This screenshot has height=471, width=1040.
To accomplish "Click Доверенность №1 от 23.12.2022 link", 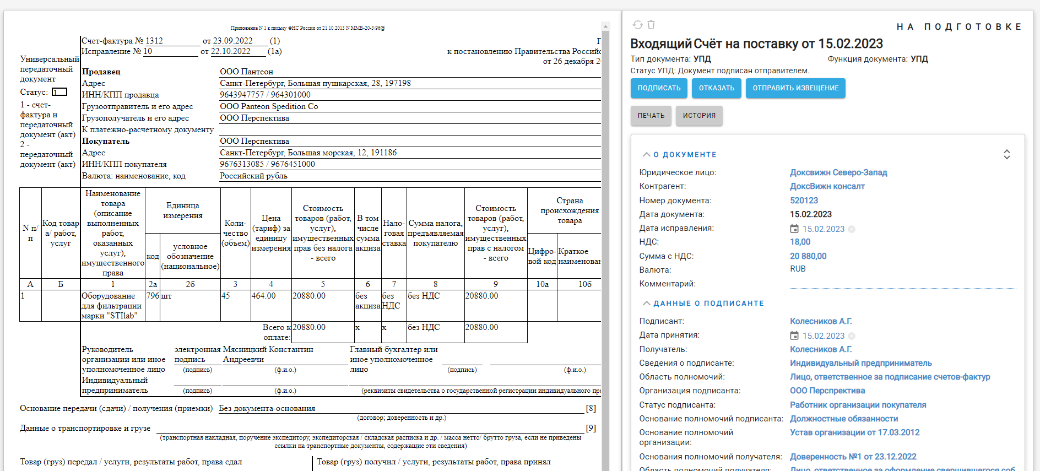I will coord(853,457).
